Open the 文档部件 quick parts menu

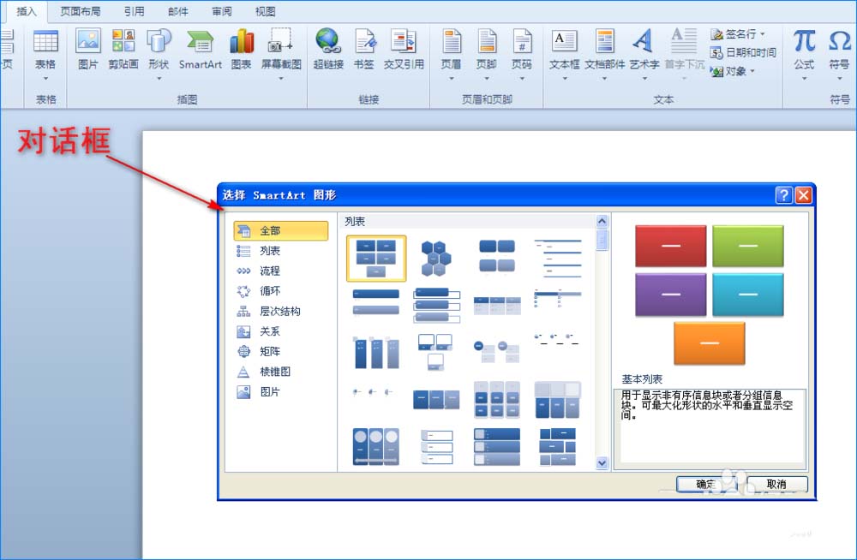tap(604, 55)
